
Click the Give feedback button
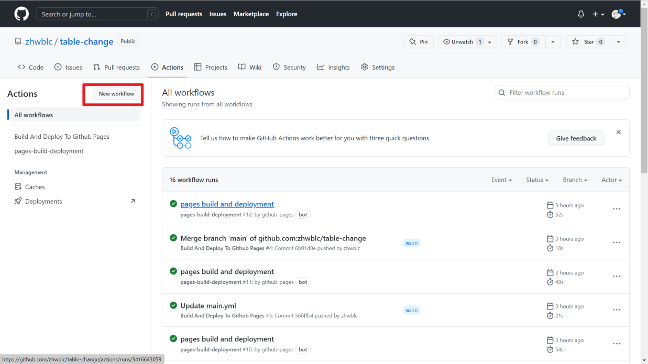click(x=576, y=138)
